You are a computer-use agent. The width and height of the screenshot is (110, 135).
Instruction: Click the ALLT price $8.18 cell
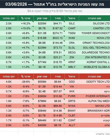point(58,125)
